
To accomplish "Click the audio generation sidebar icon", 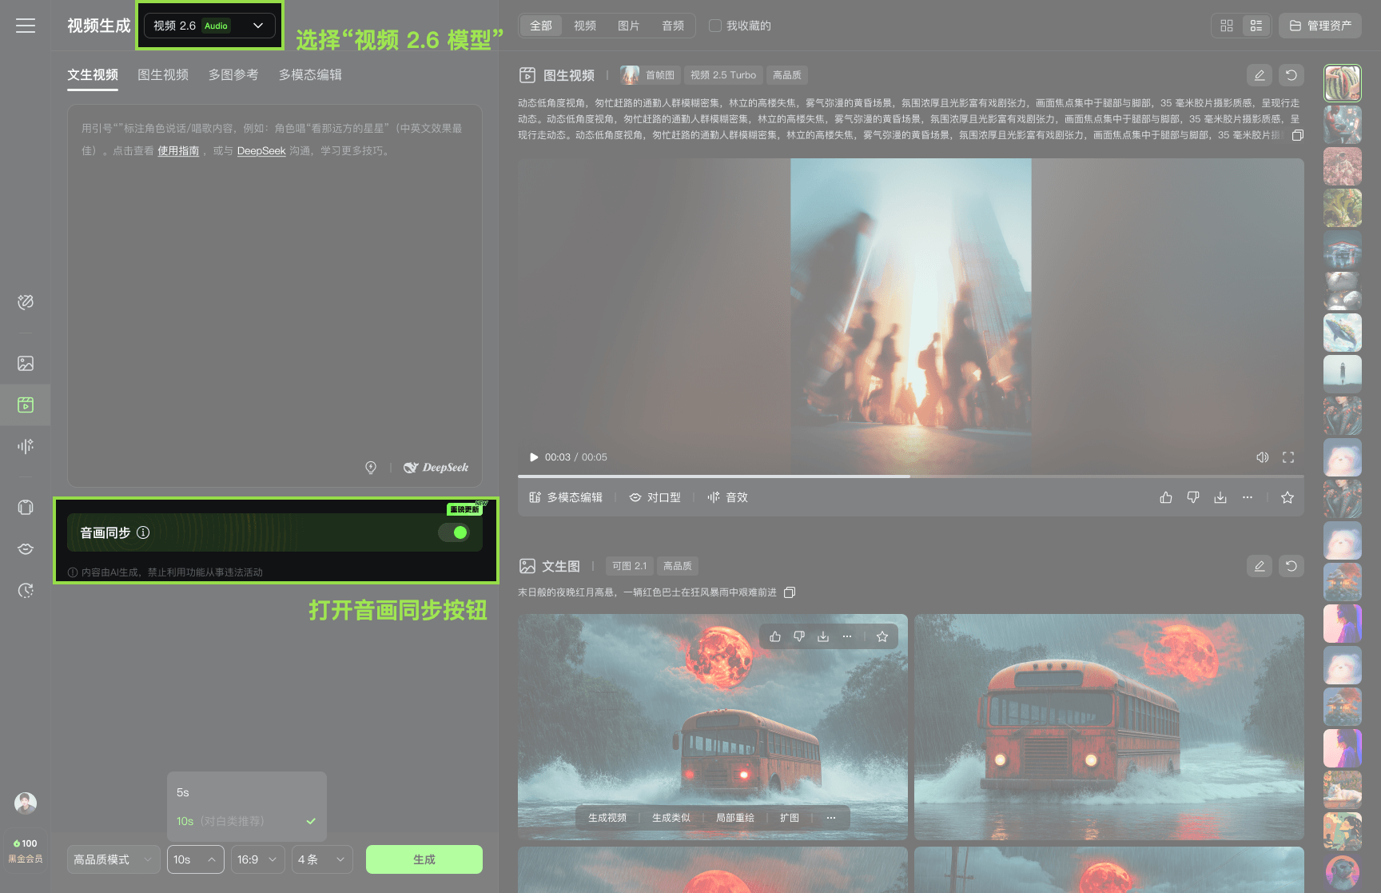I will (x=26, y=445).
